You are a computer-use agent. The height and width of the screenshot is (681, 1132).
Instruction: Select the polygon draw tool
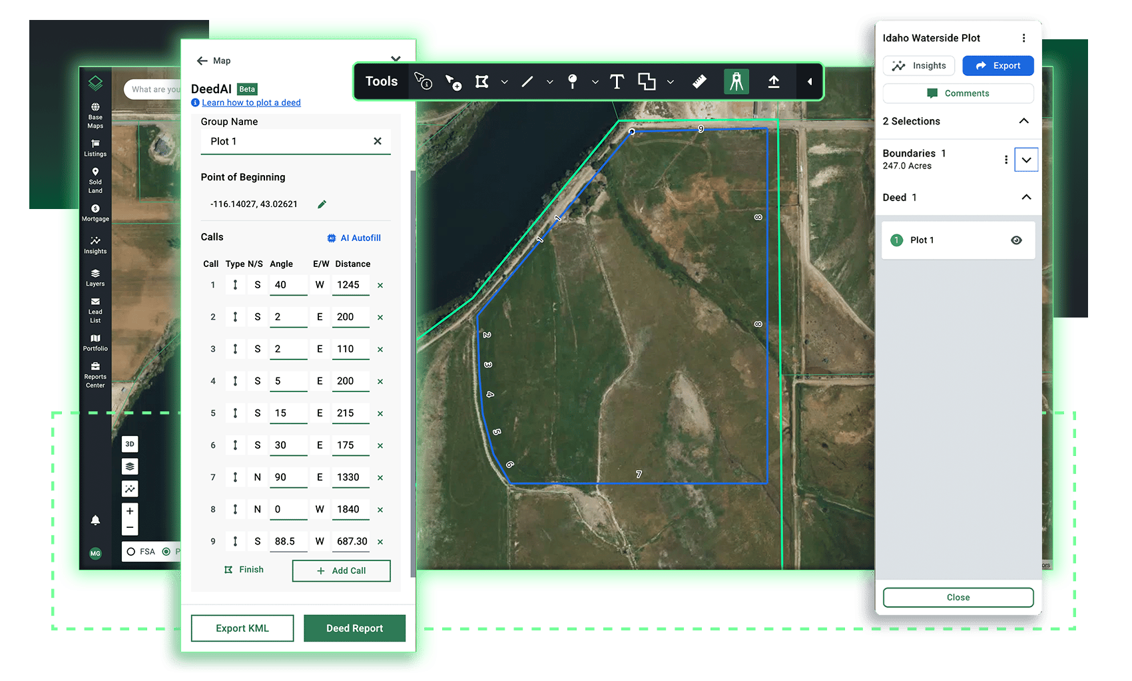click(482, 81)
